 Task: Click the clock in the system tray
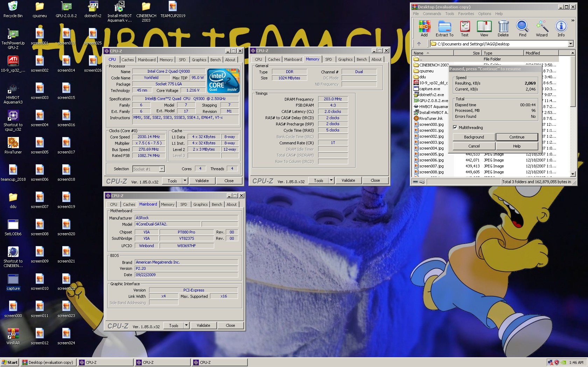[x=576, y=362]
